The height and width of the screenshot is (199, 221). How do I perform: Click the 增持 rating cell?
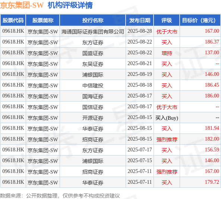(167, 53)
